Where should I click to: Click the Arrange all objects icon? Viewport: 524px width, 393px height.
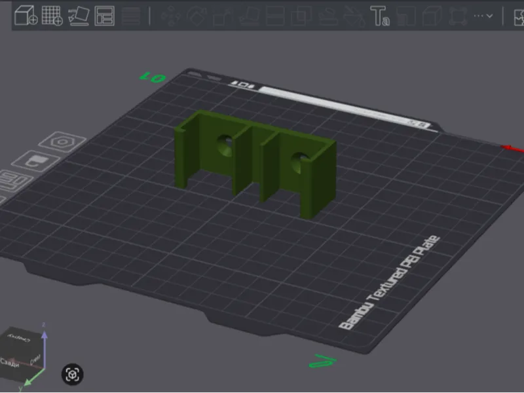[105, 15]
